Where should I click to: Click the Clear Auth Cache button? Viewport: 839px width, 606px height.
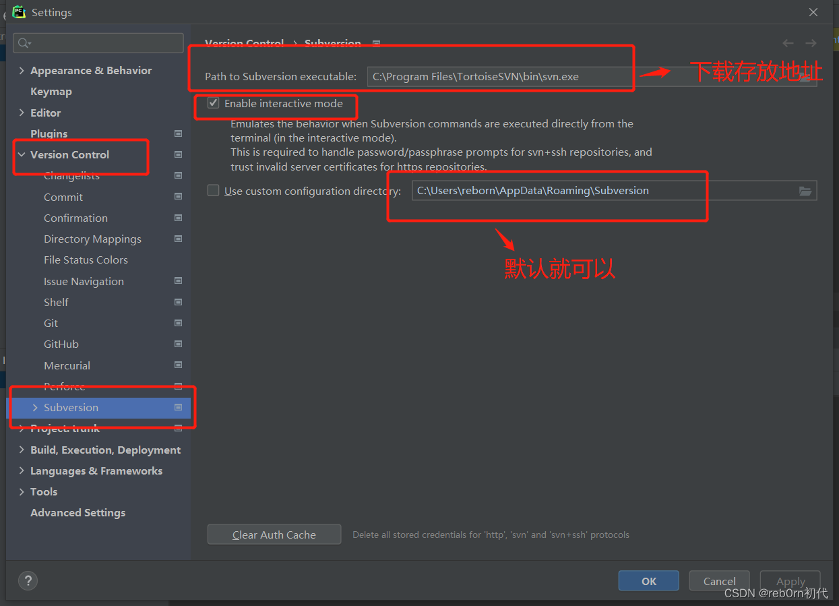[x=274, y=535]
